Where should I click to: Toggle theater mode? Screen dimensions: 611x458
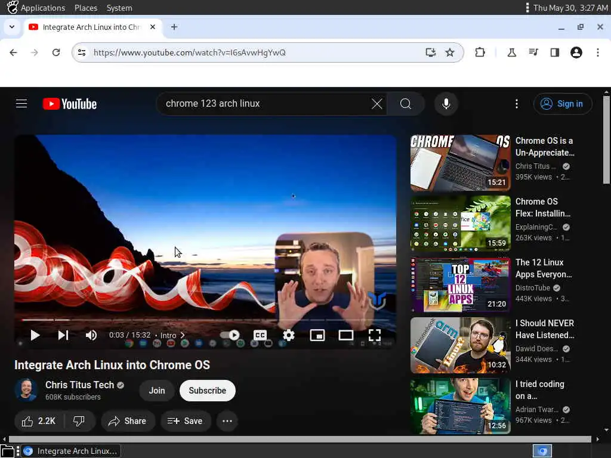pyautogui.click(x=346, y=335)
